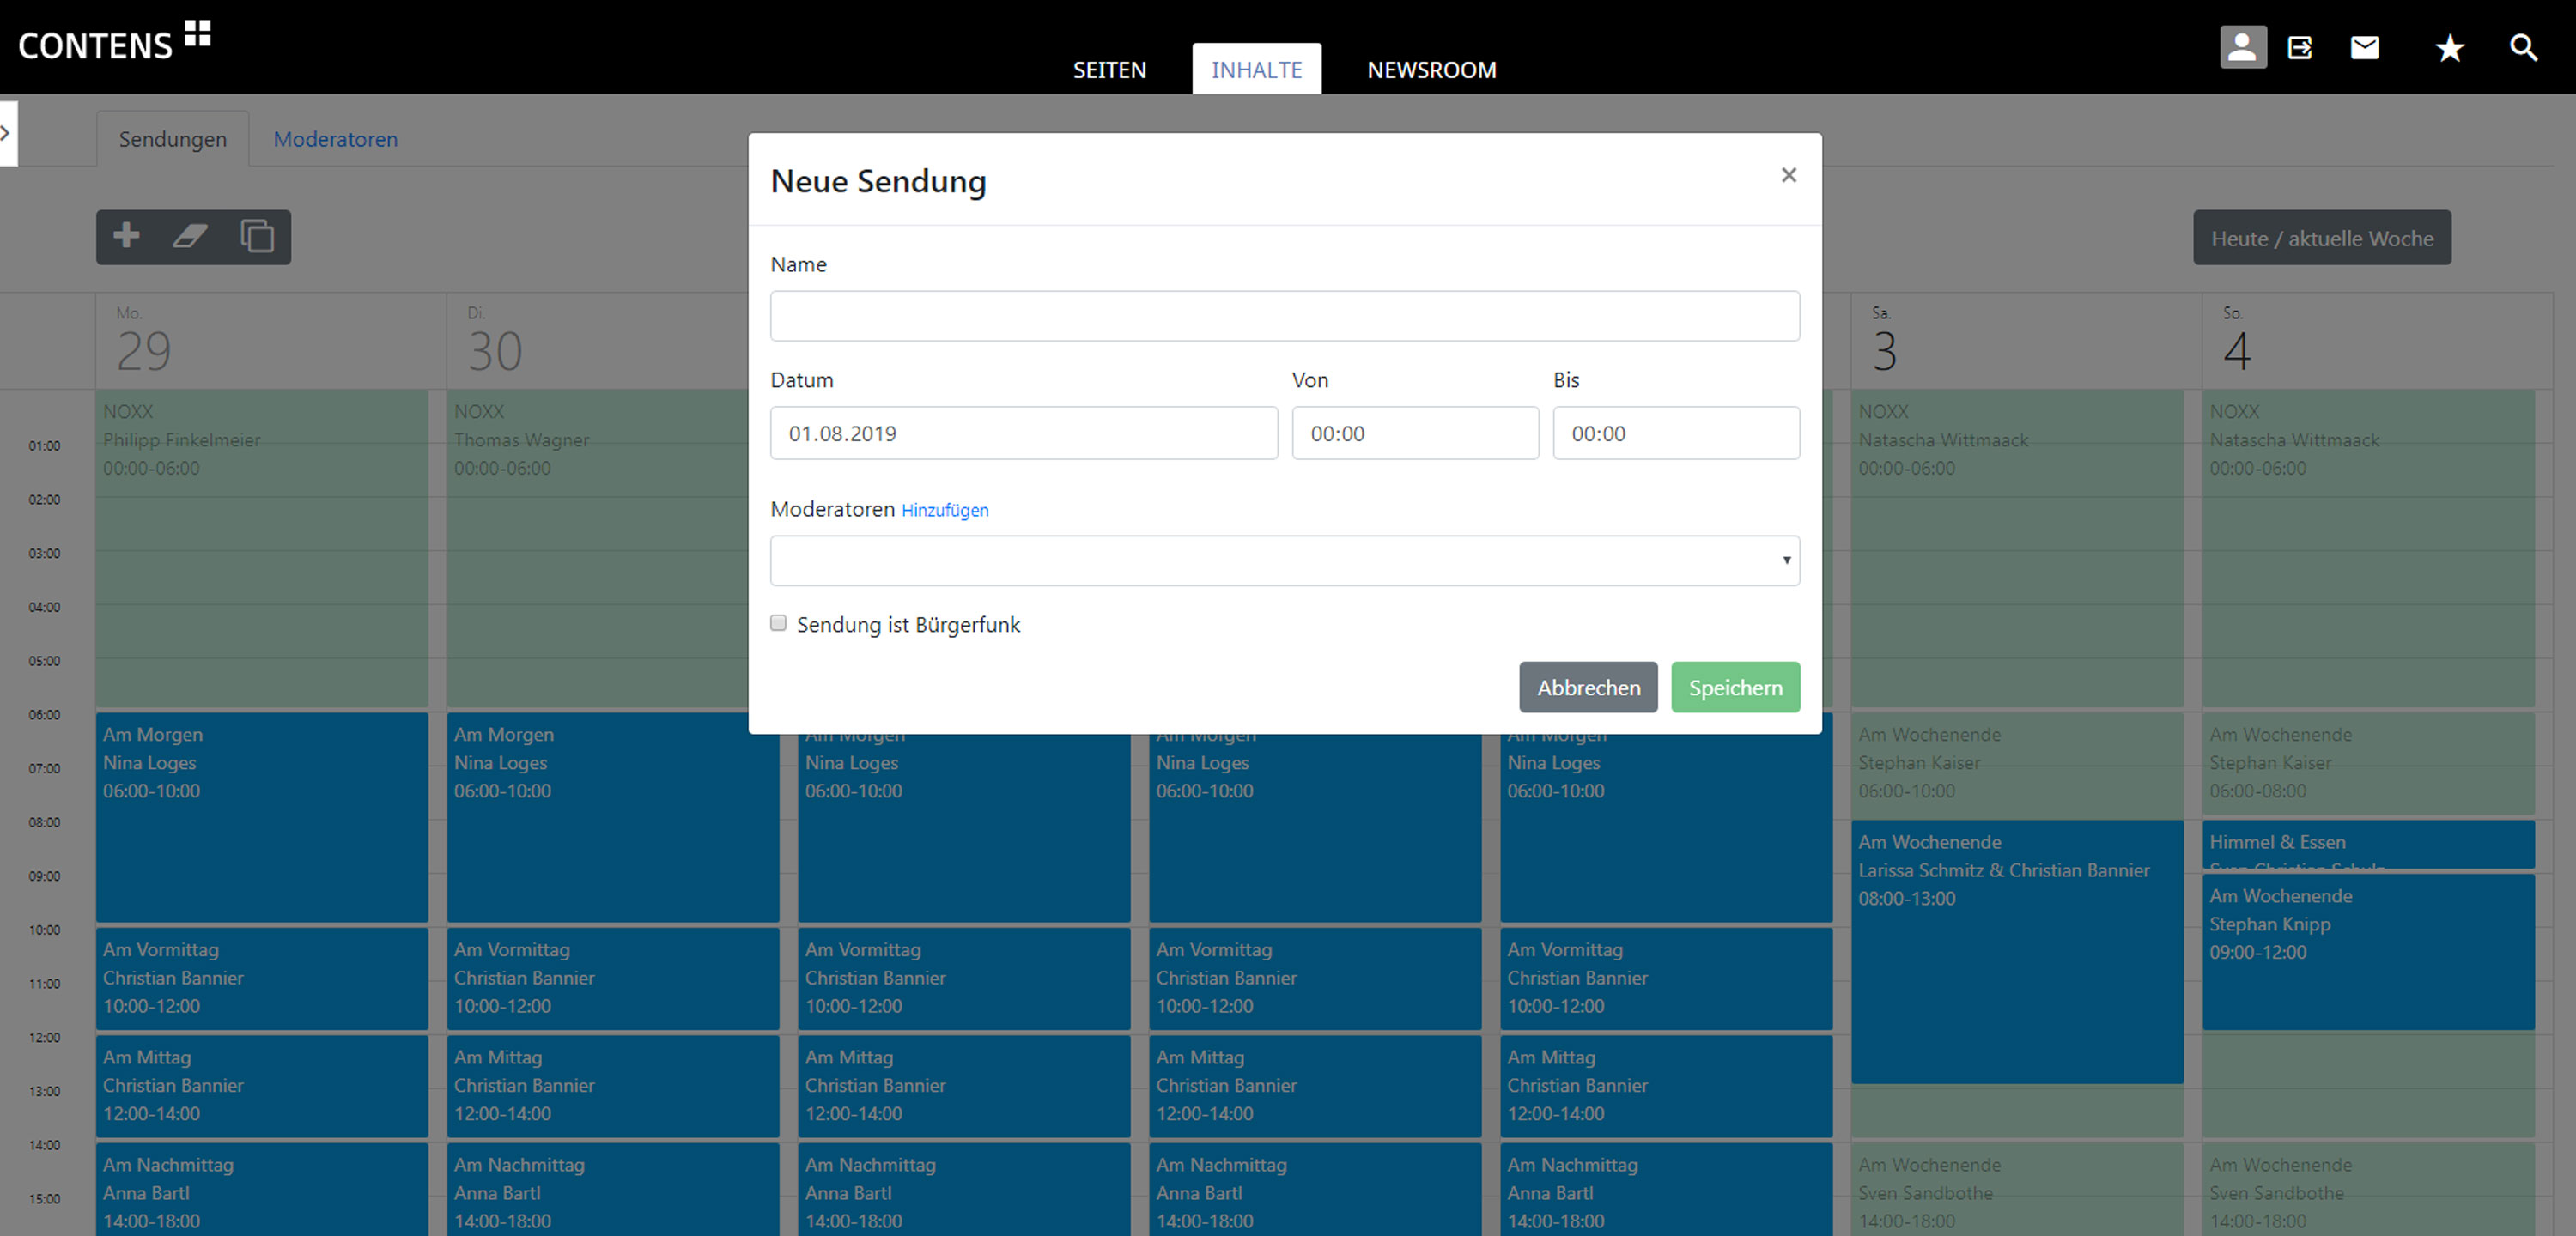The image size is (2576, 1236).
Task: Open search with magnifier icon
Action: pyautogui.click(x=2523, y=47)
